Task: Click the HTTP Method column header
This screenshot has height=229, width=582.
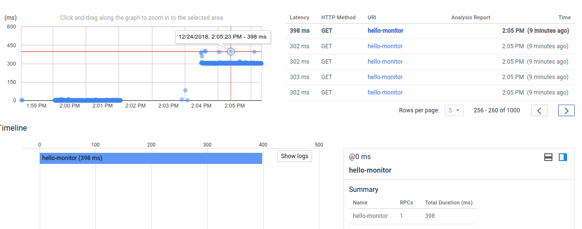Action: point(338,17)
